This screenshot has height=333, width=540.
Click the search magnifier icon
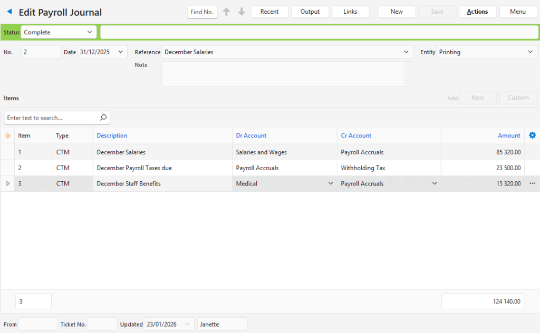point(103,117)
